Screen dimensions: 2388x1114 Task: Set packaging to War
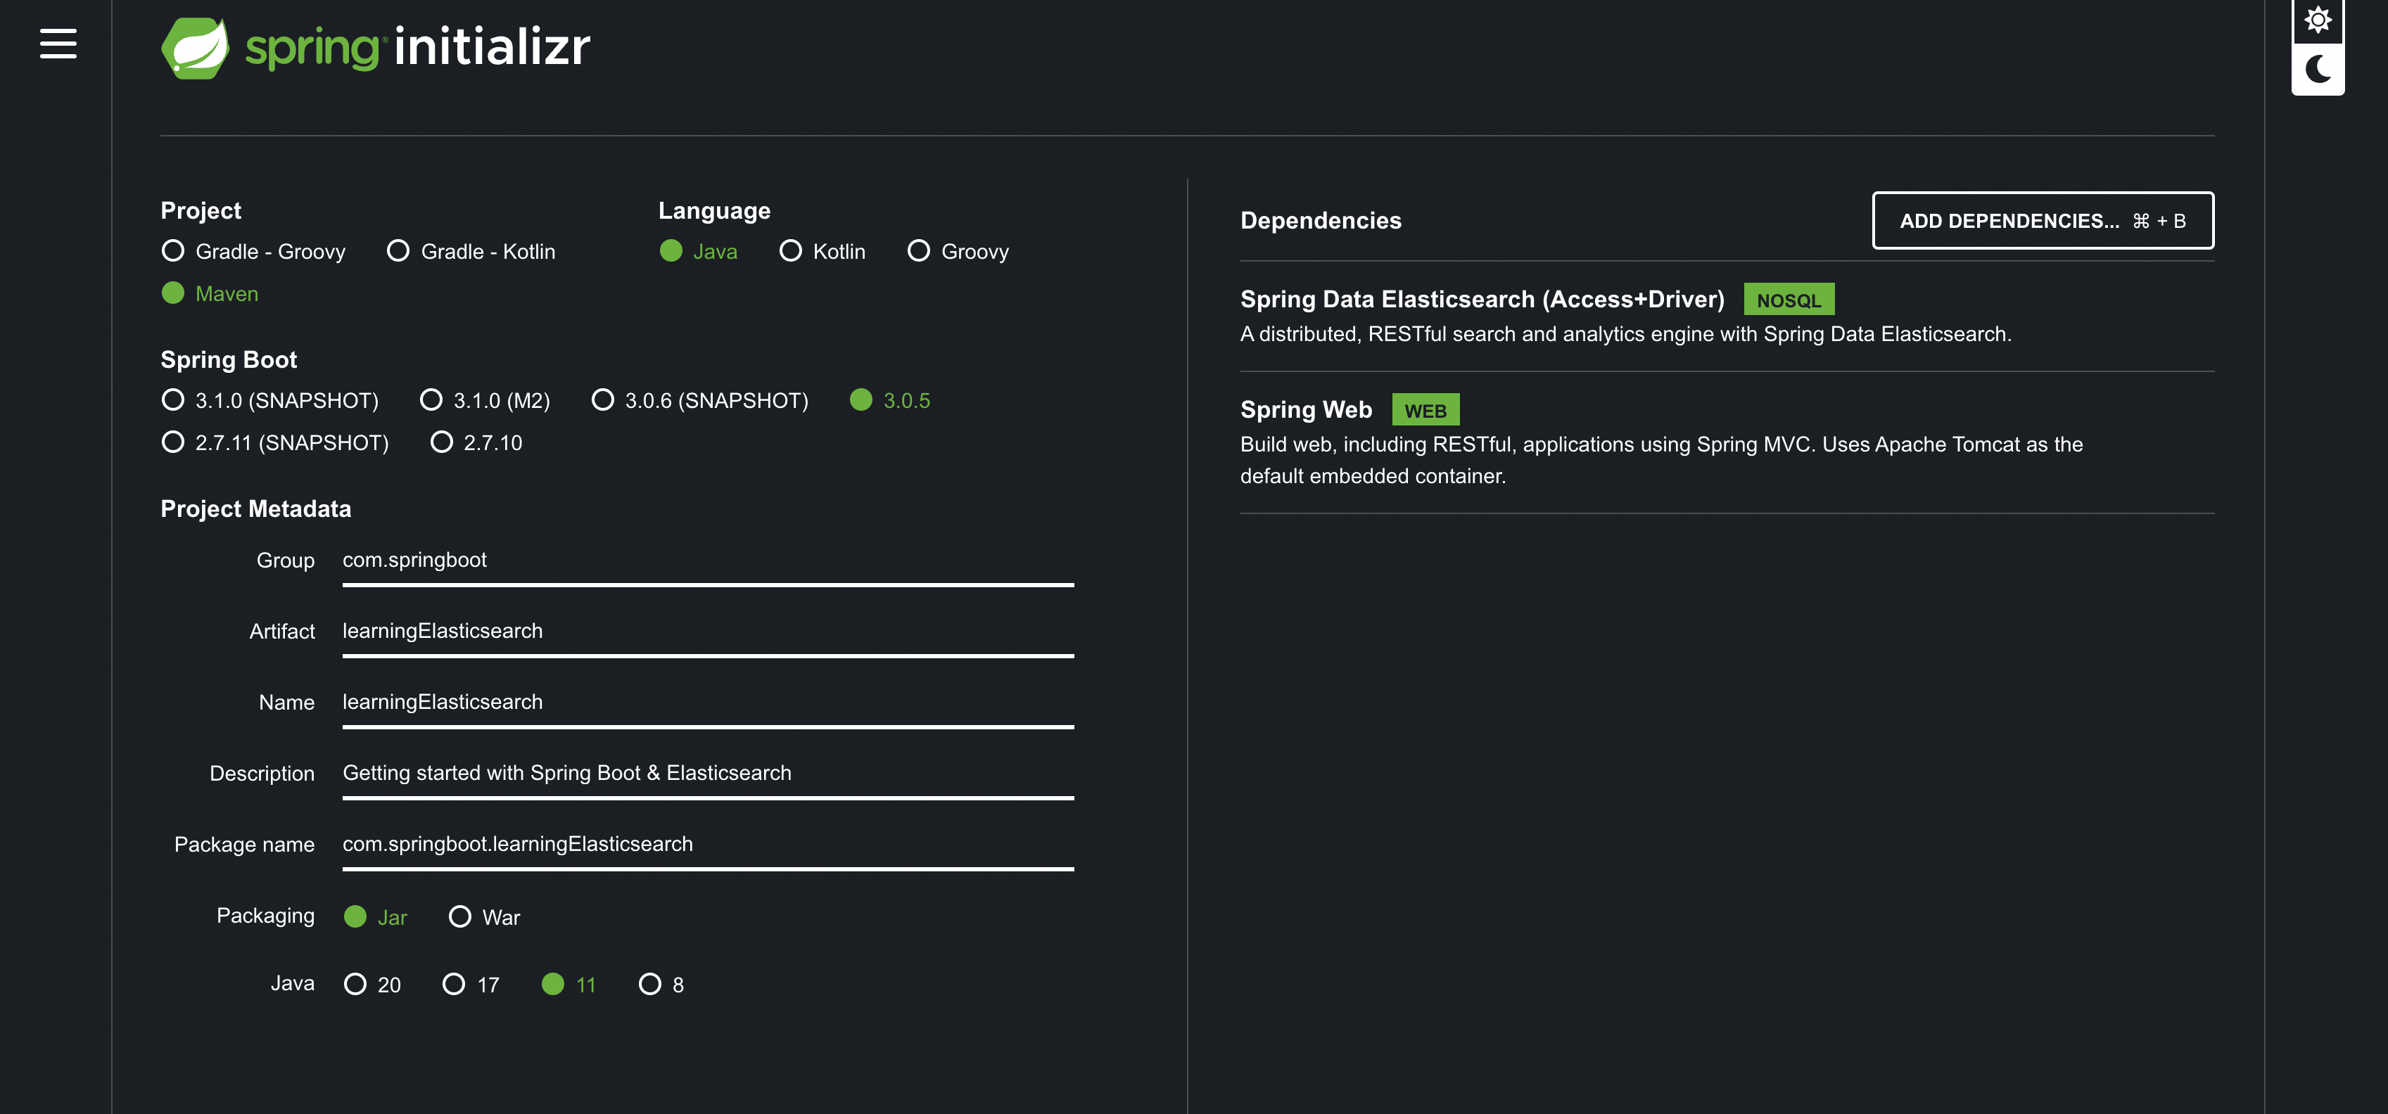pyautogui.click(x=460, y=916)
